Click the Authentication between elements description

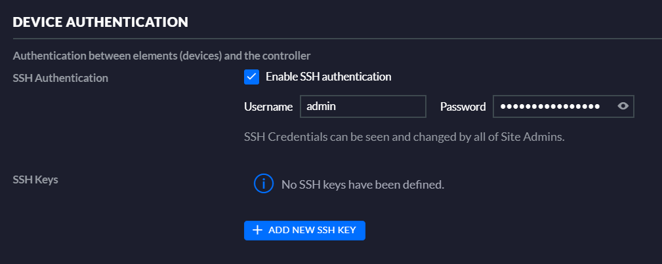[x=161, y=56]
